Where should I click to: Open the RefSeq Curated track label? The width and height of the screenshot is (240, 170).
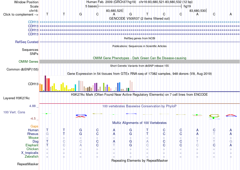click(x=27, y=42)
